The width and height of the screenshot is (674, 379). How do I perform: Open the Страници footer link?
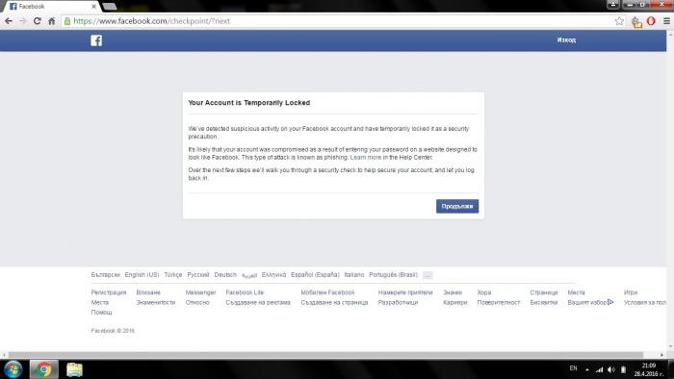click(544, 292)
